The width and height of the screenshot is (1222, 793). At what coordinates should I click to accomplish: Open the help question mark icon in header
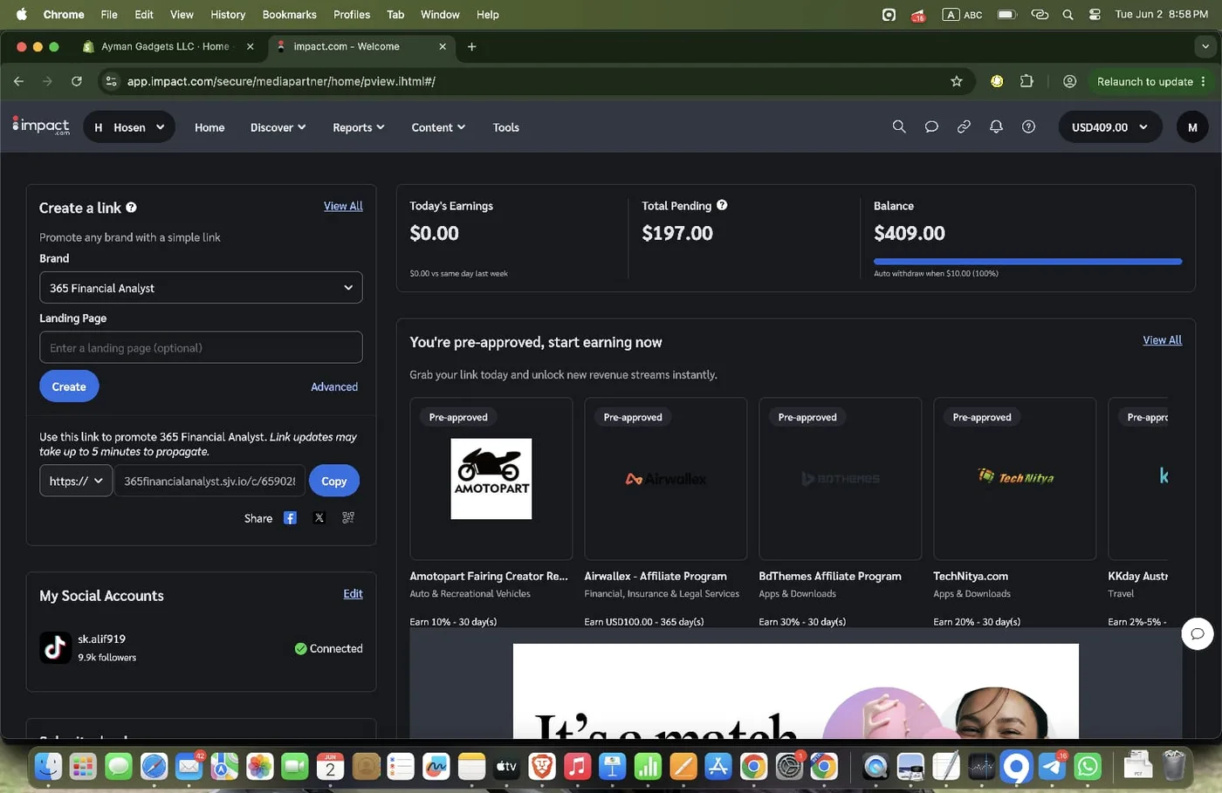[x=1029, y=126]
